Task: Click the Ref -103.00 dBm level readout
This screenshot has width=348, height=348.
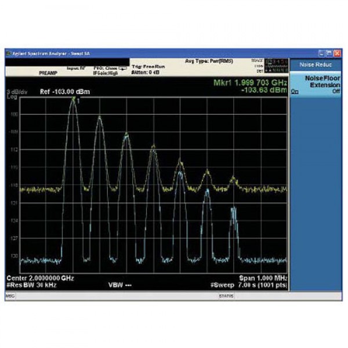Action: pyautogui.click(x=57, y=92)
